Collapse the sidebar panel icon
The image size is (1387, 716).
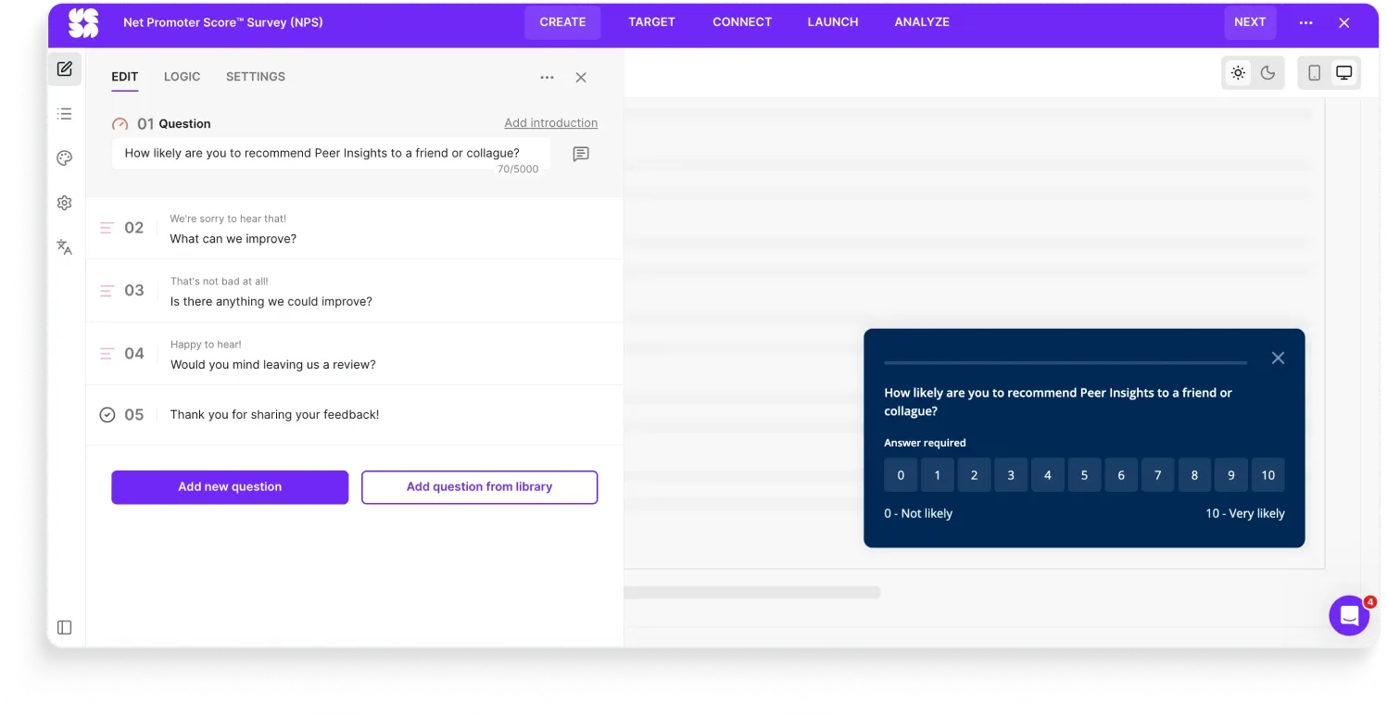(65, 628)
